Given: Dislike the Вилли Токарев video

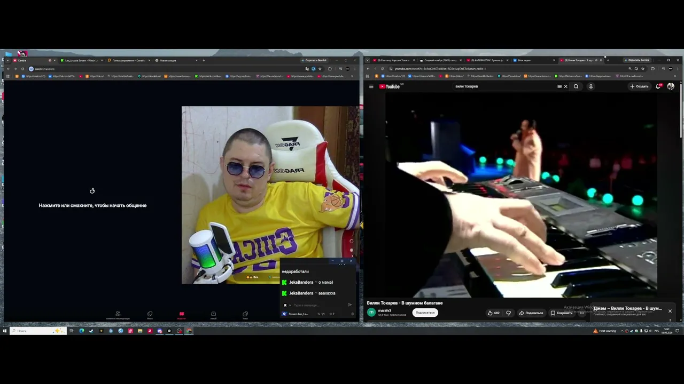Looking at the screenshot, I should [x=509, y=313].
